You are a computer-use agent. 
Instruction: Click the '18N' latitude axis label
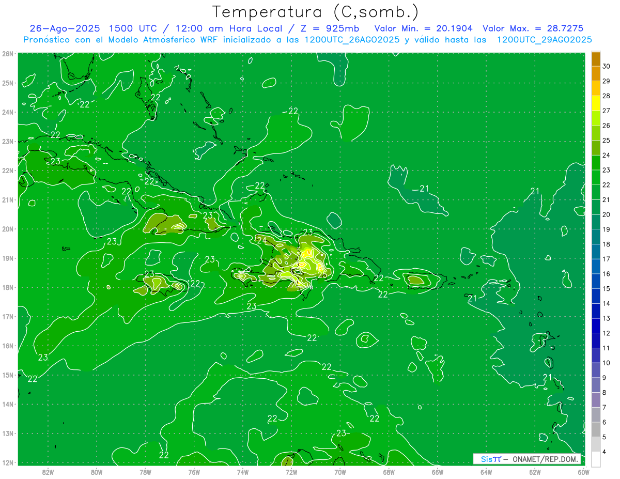pyautogui.click(x=8, y=287)
